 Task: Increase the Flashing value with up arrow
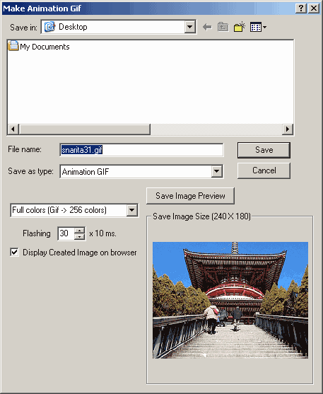tap(80, 231)
